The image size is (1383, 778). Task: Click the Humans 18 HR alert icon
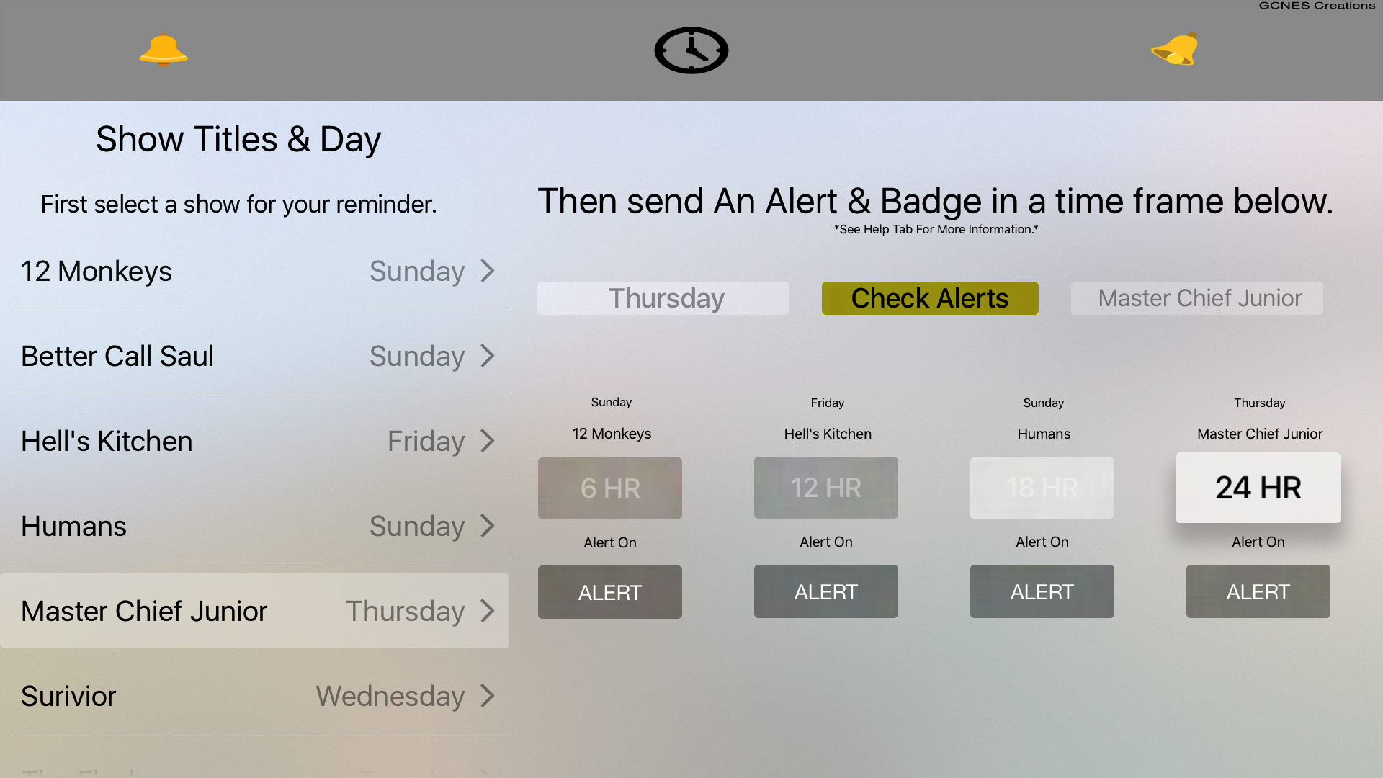pyautogui.click(x=1042, y=487)
